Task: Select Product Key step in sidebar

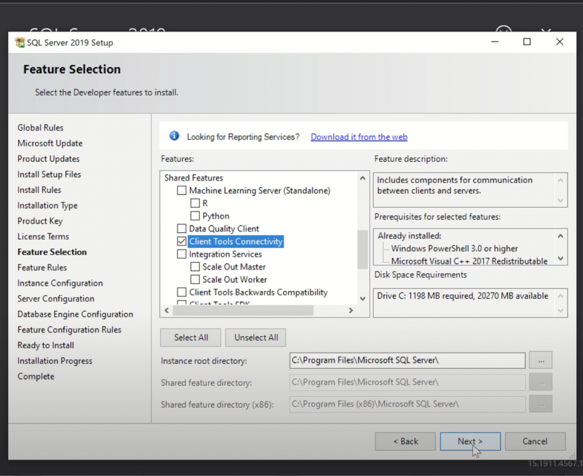Action: click(x=40, y=221)
